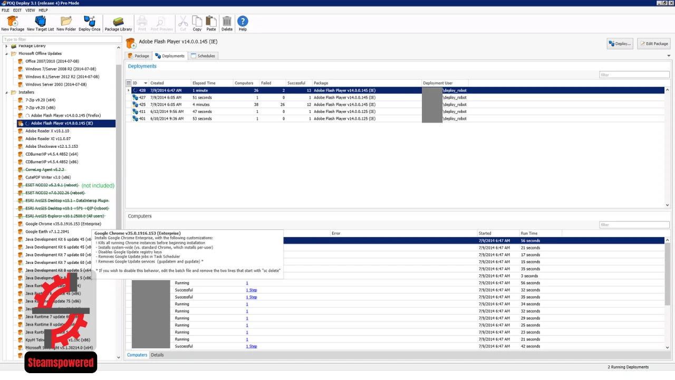
Task: Click the Deploy... button
Action: click(x=620, y=43)
